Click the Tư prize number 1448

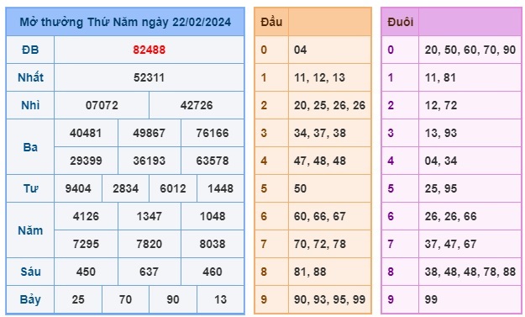pyautogui.click(x=220, y=188)
